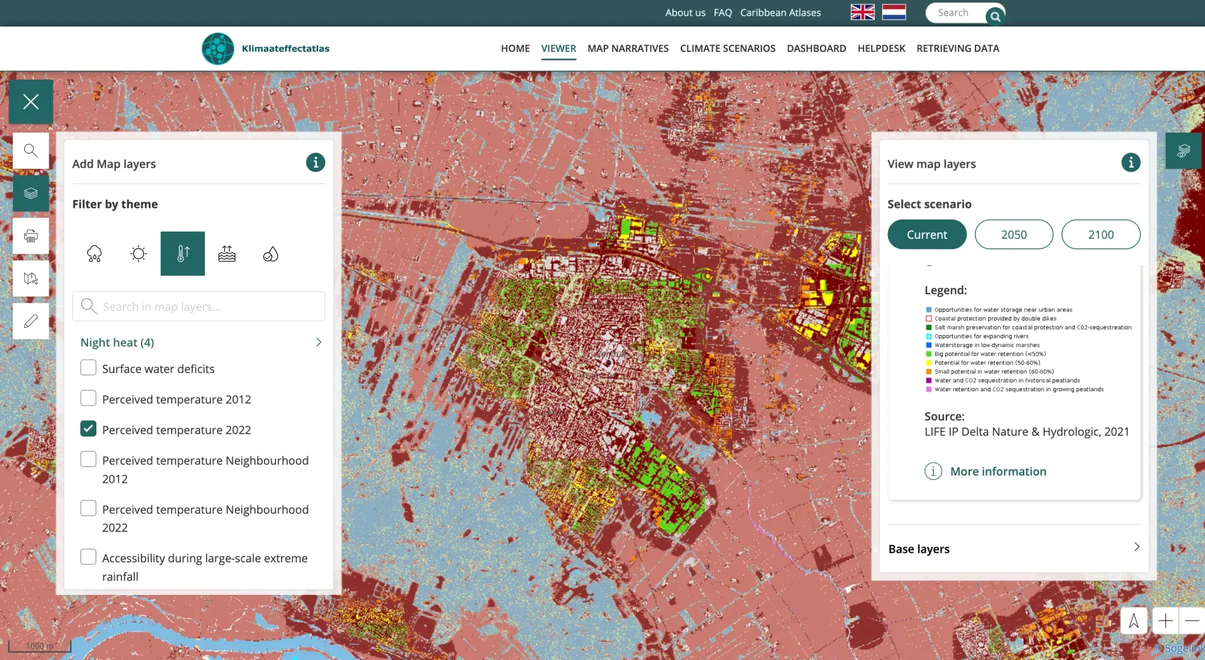
Task: Open the print map tool
Action: [31, 236]
